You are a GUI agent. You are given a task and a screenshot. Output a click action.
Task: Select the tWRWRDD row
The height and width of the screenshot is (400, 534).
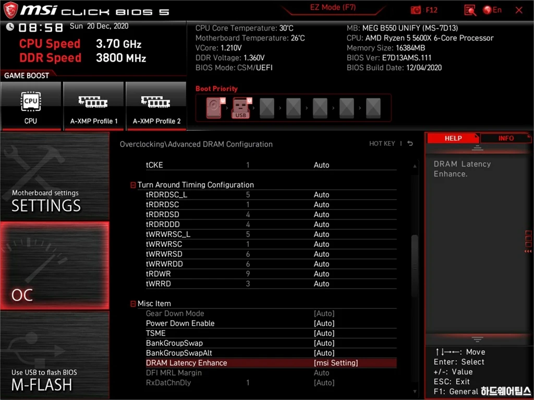coord(271,264)
